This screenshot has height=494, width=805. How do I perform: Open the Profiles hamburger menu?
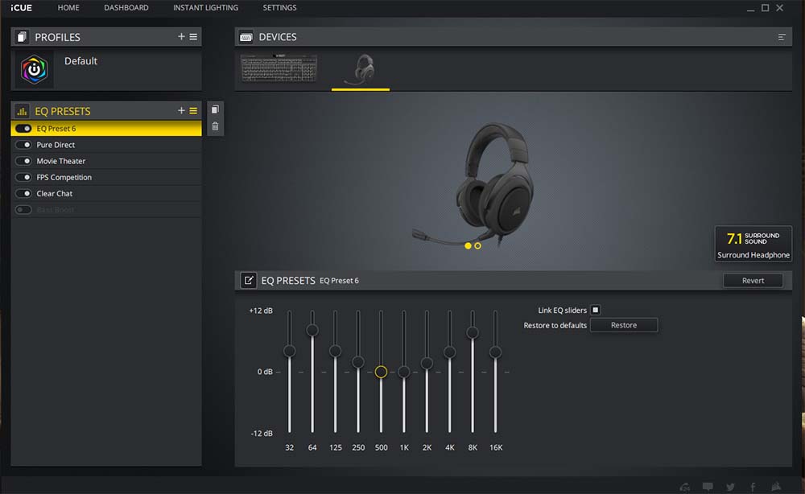[193, 37]
